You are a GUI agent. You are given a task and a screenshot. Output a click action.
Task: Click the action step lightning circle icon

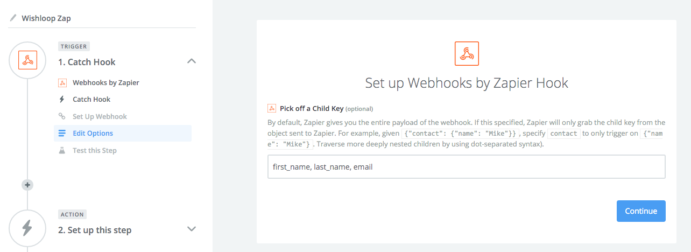(x=27, y=228)
